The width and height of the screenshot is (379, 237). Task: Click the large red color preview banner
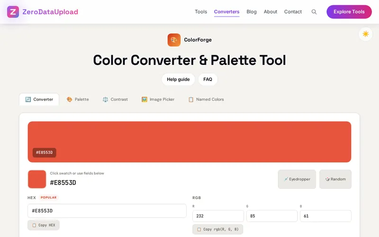point(189,142)
